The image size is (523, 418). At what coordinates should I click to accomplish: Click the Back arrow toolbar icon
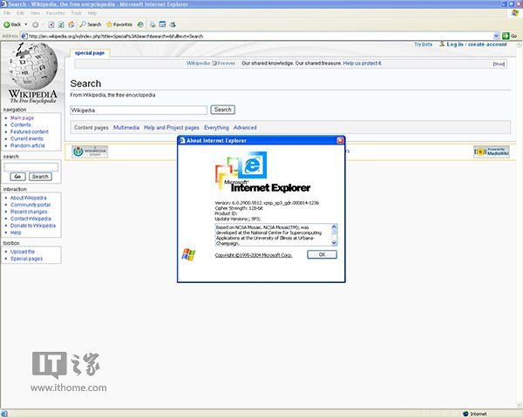point(7,24)
